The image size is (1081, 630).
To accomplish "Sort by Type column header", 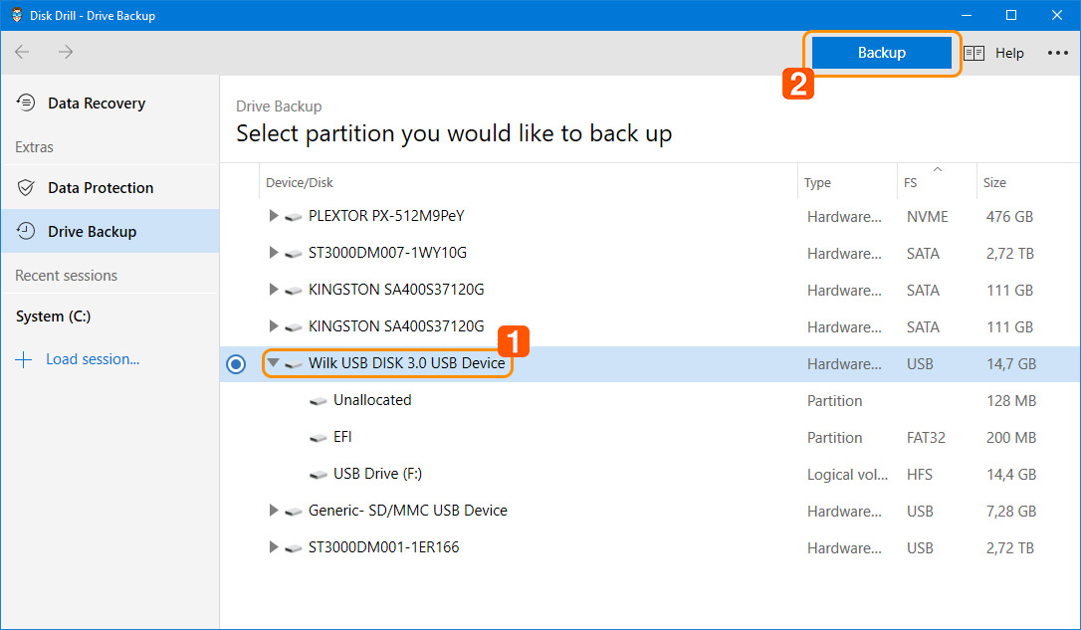I will point(847,182).
